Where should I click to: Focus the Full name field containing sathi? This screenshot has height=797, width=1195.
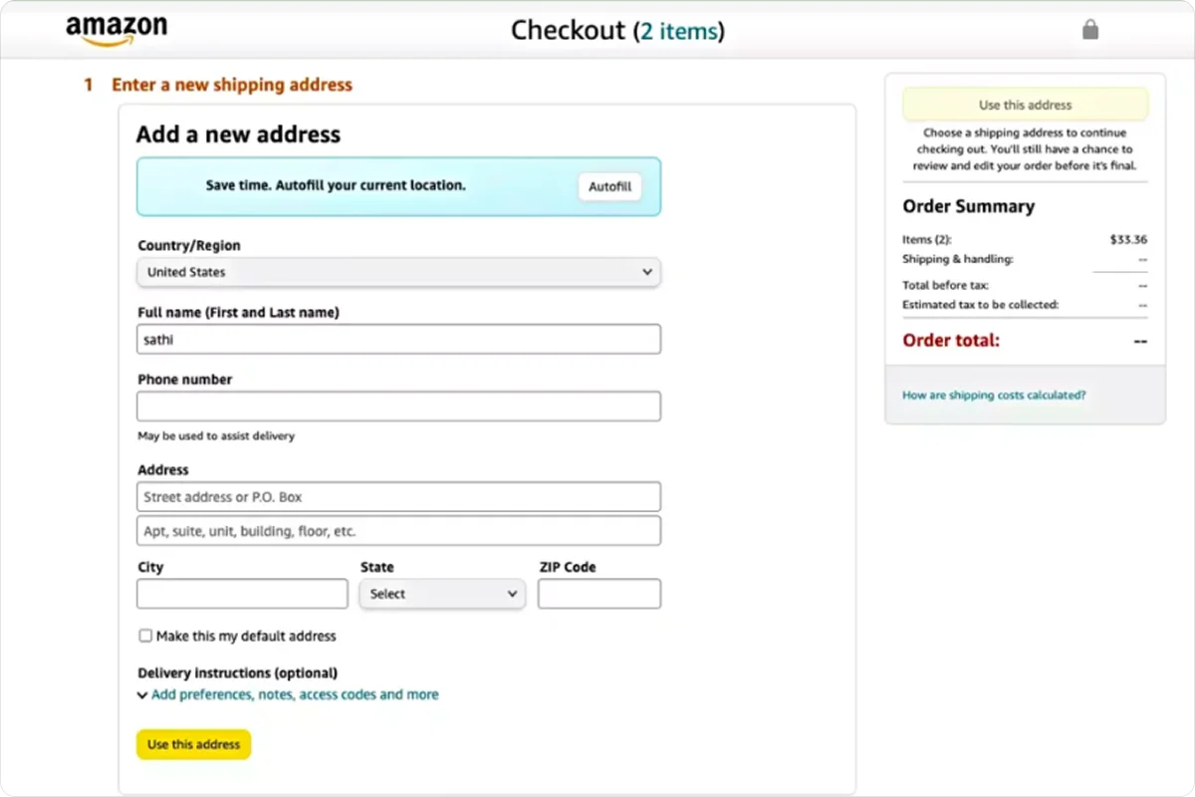pos(398,339)
